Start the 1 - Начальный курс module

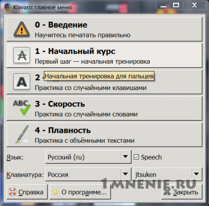[104, 55]
